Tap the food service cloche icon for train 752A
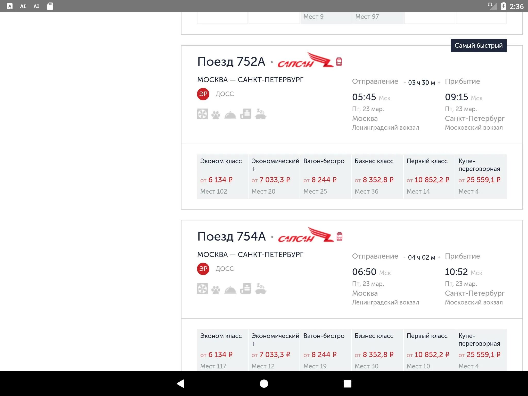The width and height of the screenshot is (528, 396). [230, 115]
